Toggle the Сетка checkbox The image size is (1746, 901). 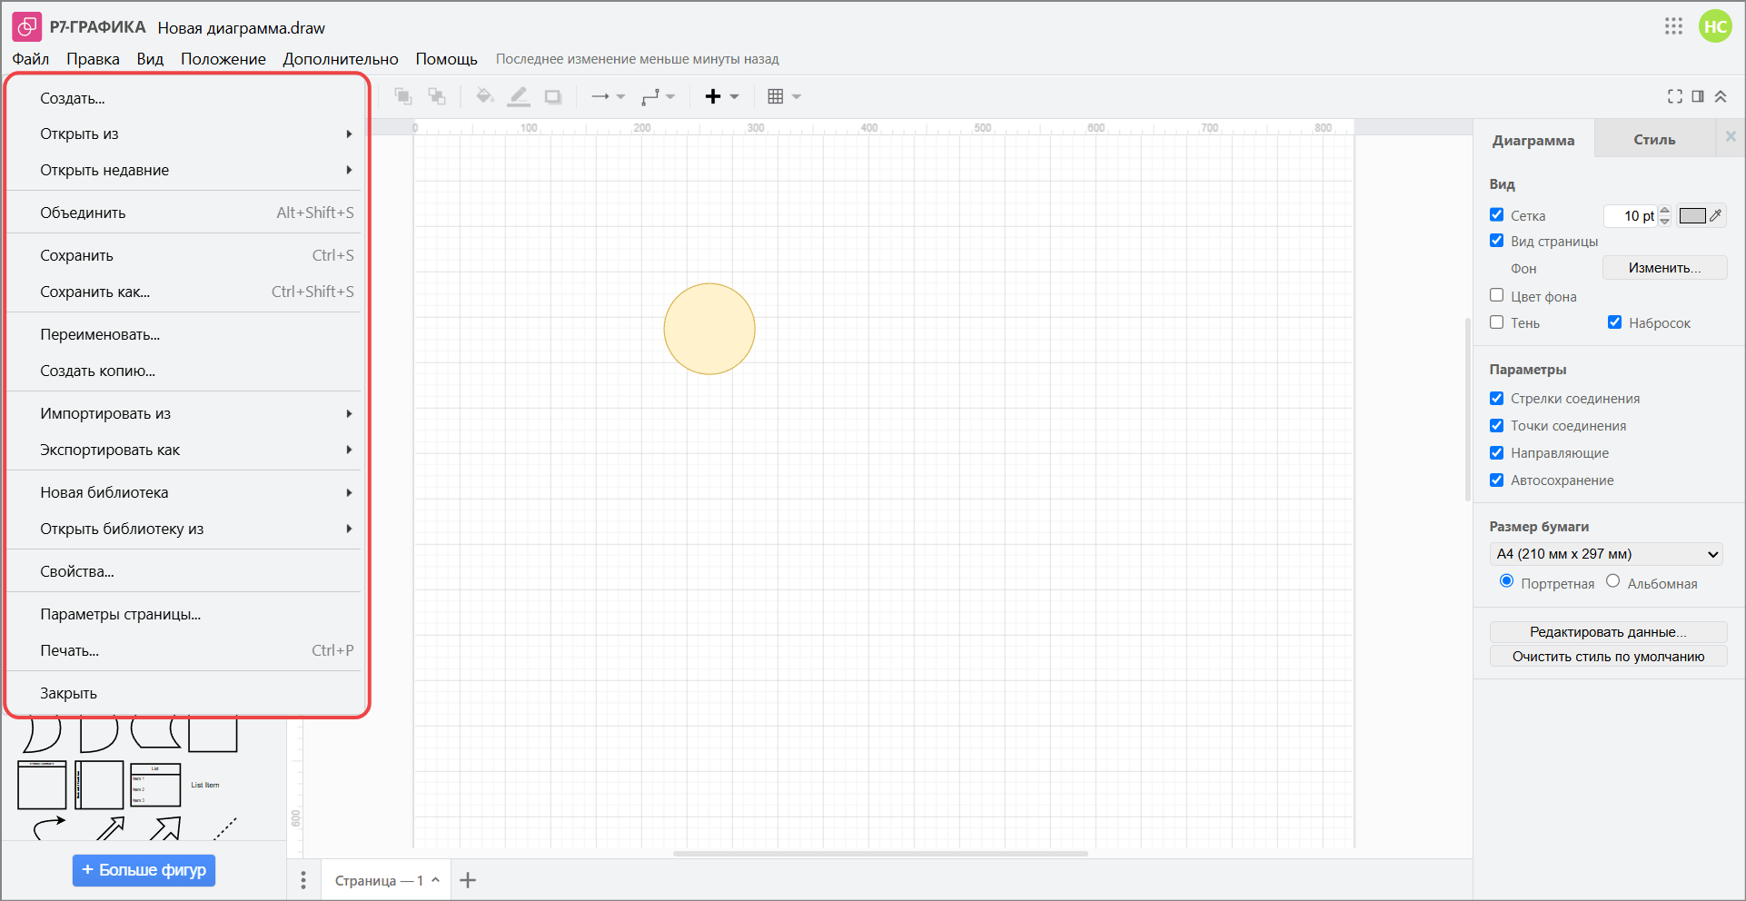[1497, 214]
